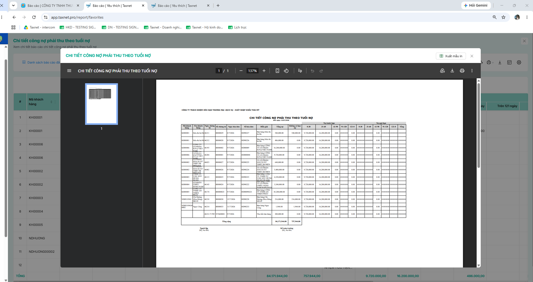Enable the draw annotation tool
This screenshot has height=282, width=533.
(300, 71)
